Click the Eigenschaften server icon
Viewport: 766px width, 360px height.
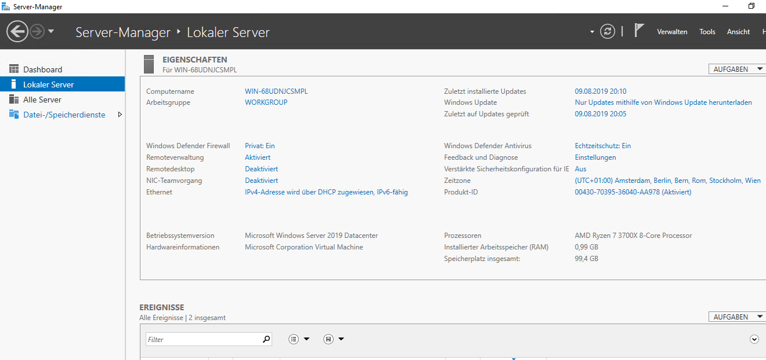149,64
